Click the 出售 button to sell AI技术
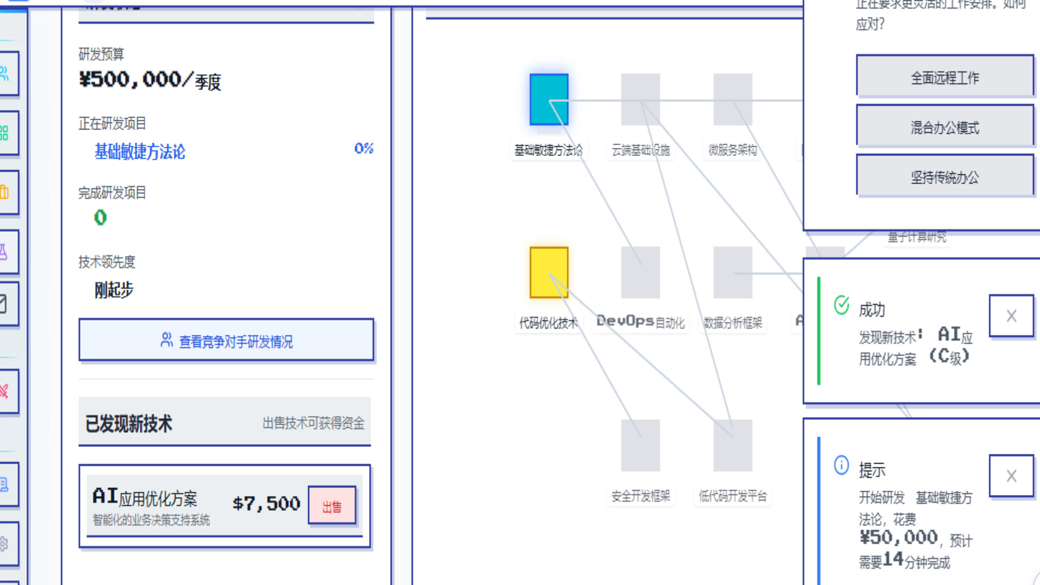The height and width of the screenshot is (585, 1040). pos(332,506)
